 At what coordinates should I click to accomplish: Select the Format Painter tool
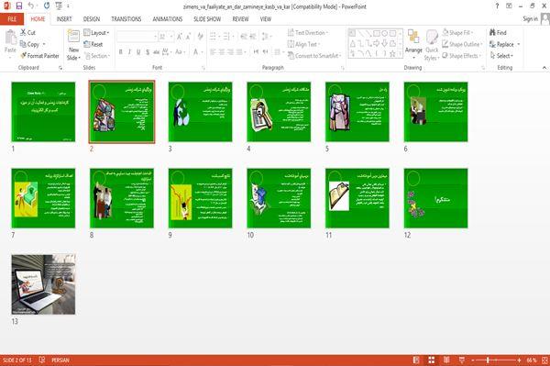[39, 55]
